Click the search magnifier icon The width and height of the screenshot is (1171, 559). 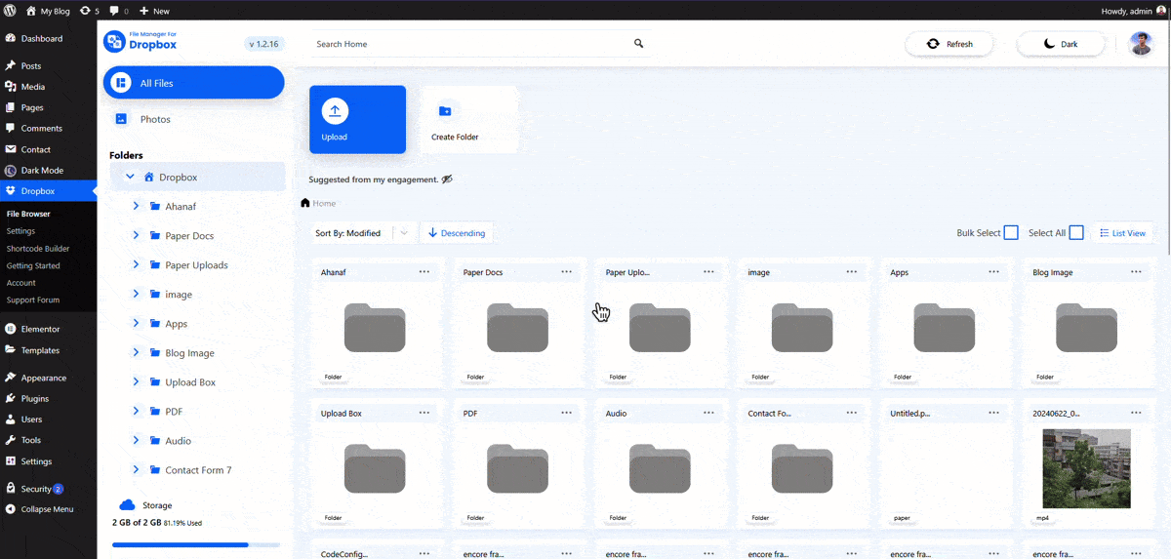point(638,44)
